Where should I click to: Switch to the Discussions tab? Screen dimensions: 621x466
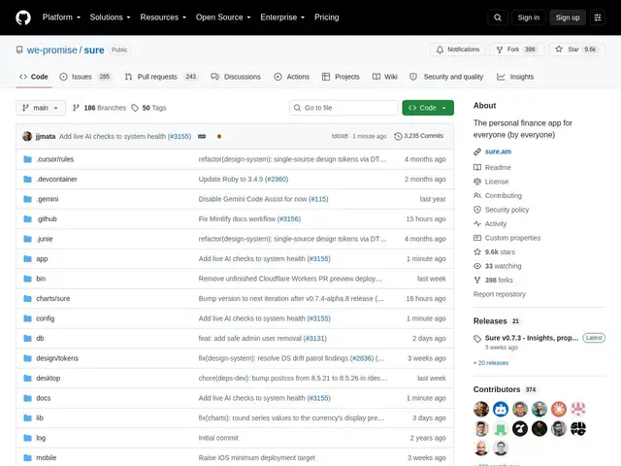(x=236, y=77)
